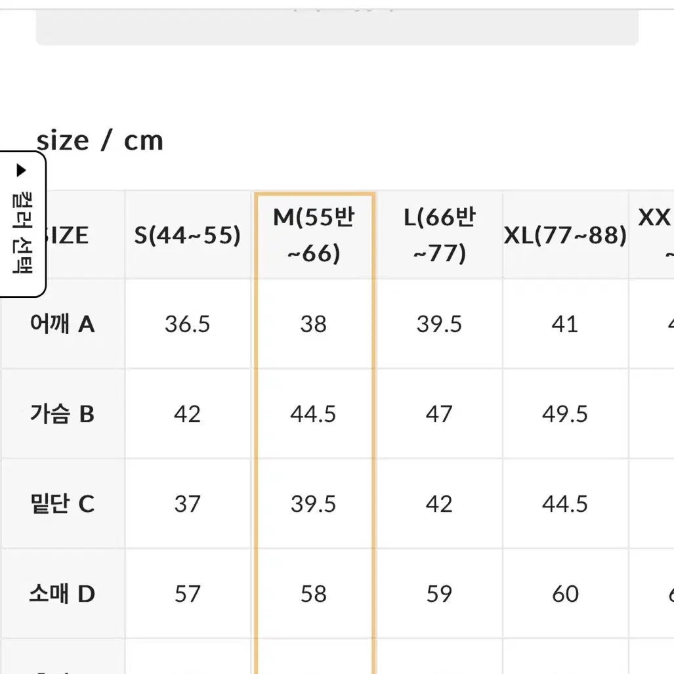The image size is (674, 674).
Task: Expand the 컬러 선택 side tab arrow
Action: pyautogui.click(x=21, y=170)
